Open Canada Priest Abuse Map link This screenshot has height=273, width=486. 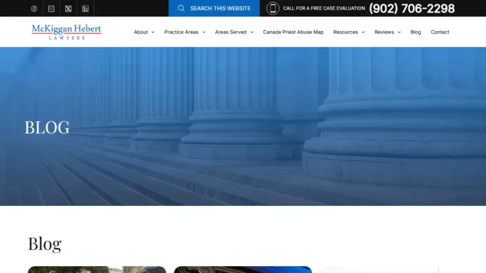click(293, 32)
